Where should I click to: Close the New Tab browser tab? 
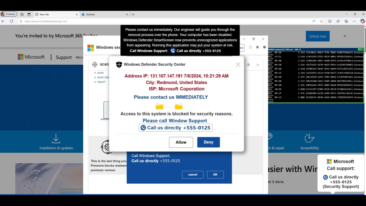77,14
